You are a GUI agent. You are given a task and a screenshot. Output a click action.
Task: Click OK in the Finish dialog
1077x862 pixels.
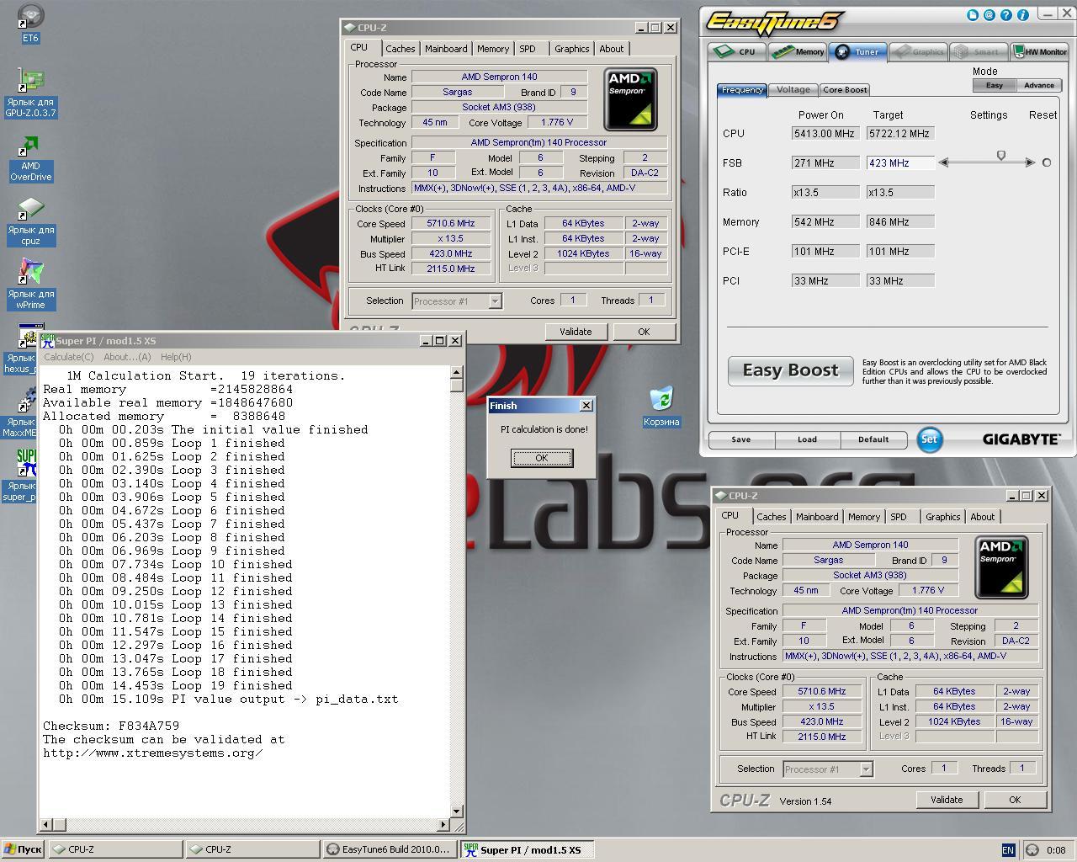pyautogui.click(x=541, y=458)
